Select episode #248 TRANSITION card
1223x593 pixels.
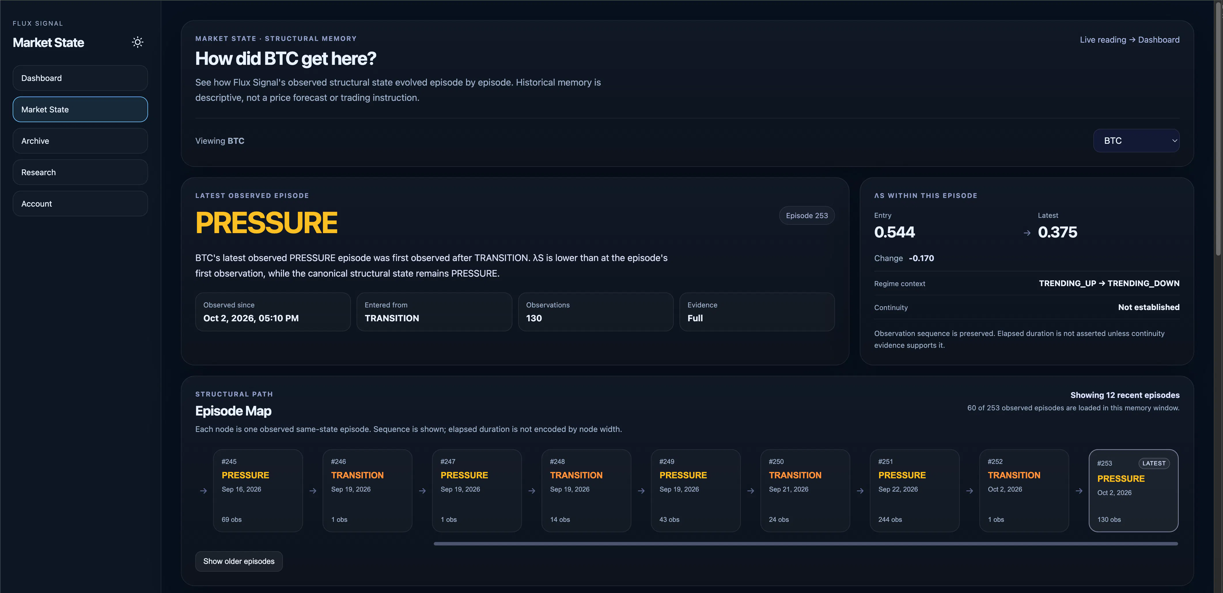586,490
